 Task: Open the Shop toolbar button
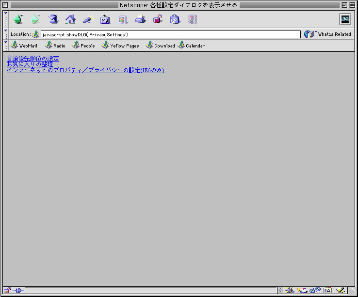tap(175, 19)
